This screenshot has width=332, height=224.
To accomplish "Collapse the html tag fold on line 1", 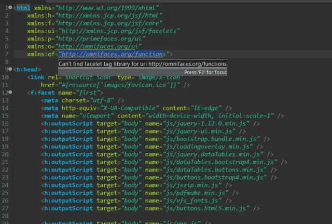I will (10, 7).
